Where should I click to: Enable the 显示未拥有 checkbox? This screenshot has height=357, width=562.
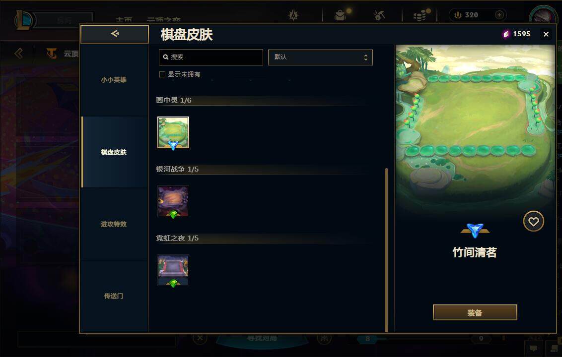[x=162, y=74]
